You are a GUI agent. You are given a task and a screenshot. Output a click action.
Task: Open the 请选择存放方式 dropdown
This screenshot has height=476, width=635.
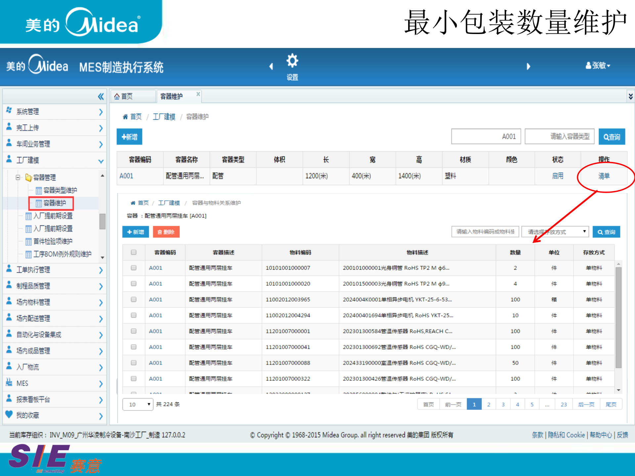point(555,231)
